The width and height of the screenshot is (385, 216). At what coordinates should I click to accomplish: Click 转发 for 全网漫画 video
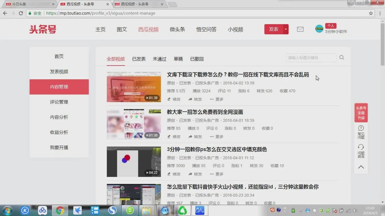point(195,137)
